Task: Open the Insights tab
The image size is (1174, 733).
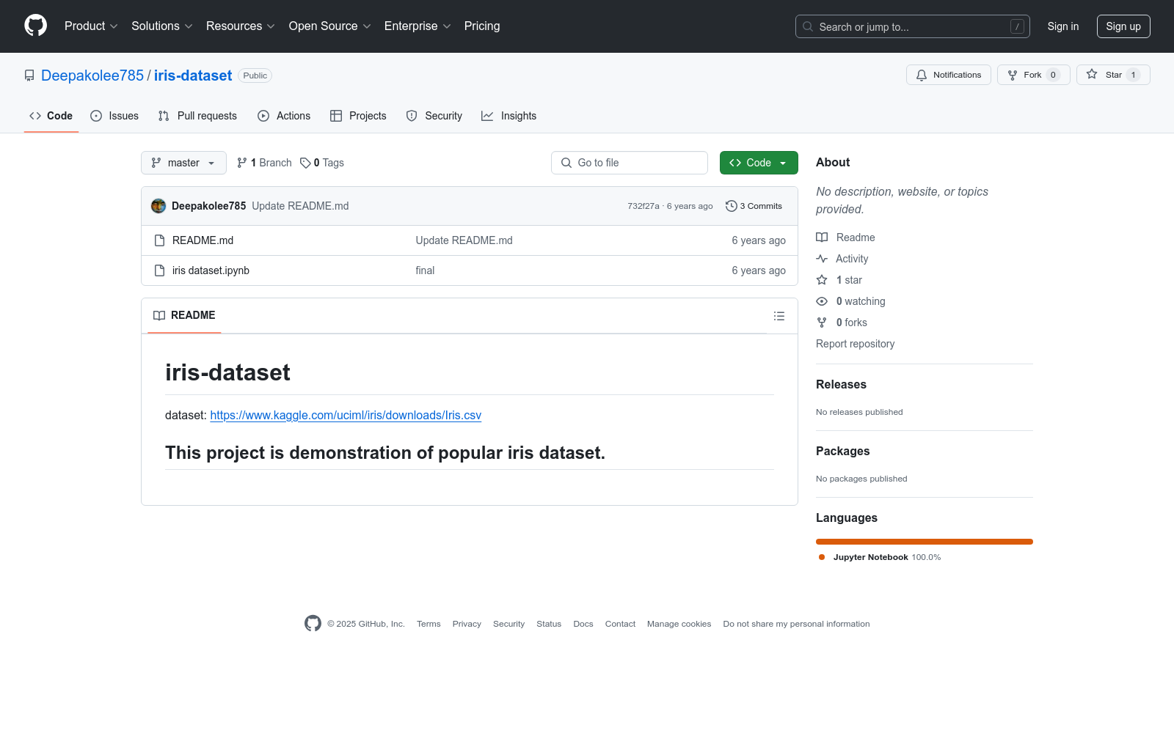Action: point(508,116)
